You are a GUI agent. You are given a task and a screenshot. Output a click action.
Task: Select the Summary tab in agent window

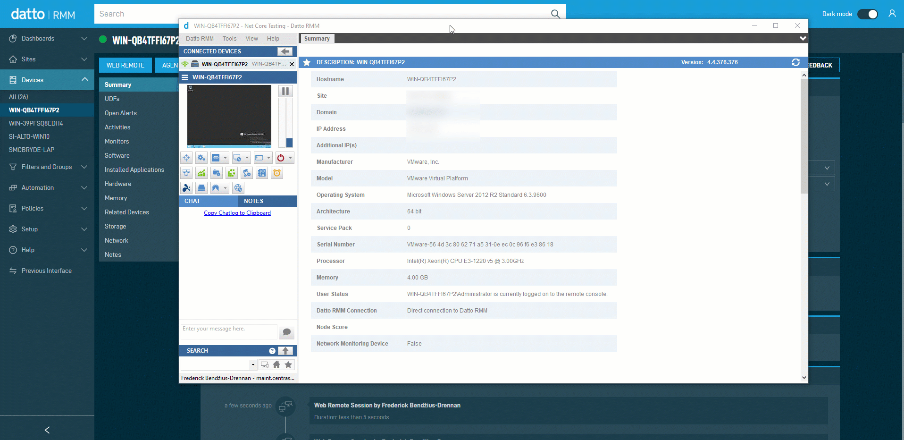(317, 39)
